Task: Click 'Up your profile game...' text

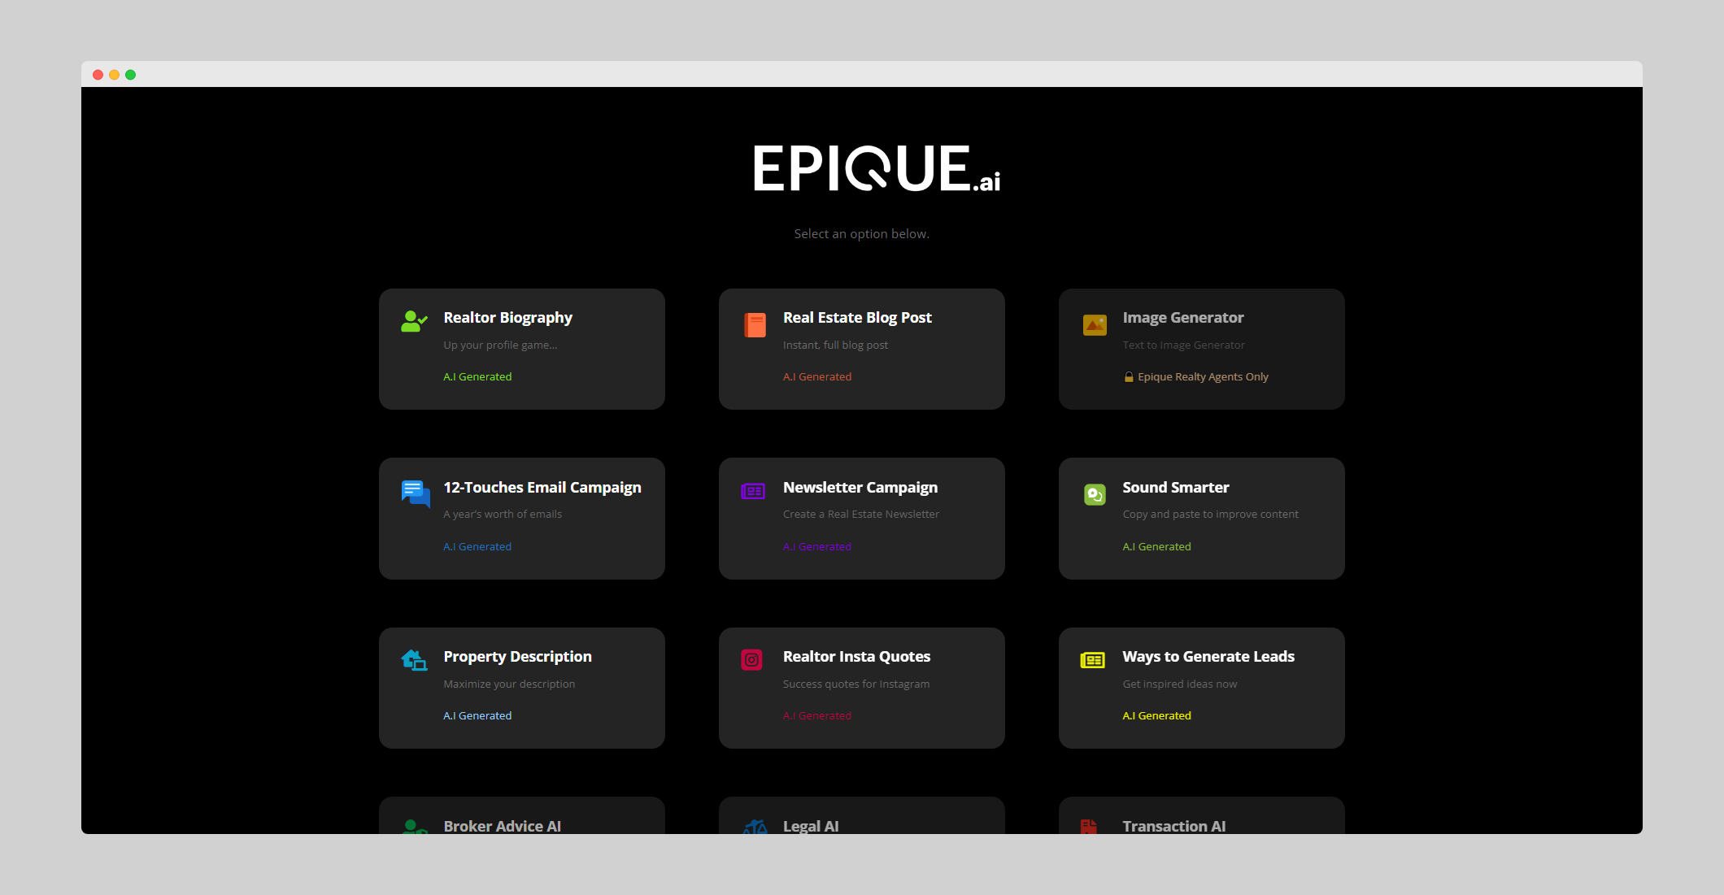Action: [500, 345]
